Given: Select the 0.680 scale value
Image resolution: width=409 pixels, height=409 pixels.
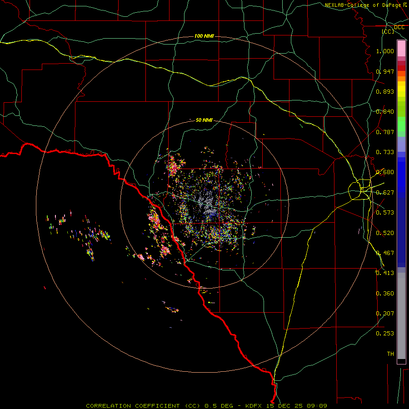Looking at the screenshot, I should 385,172.
